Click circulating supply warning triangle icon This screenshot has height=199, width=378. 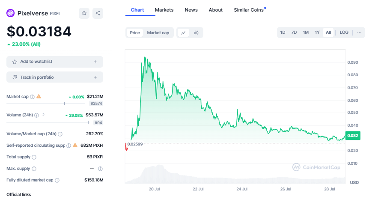75,145
